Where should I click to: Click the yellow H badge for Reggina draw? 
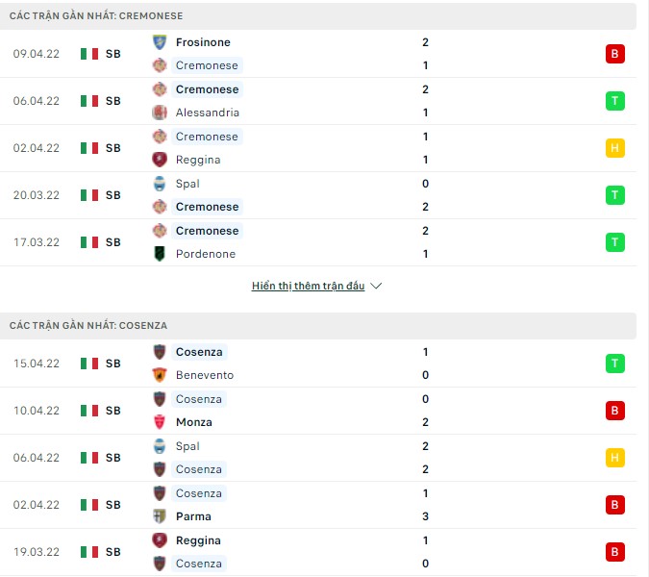tap(614, 148)
